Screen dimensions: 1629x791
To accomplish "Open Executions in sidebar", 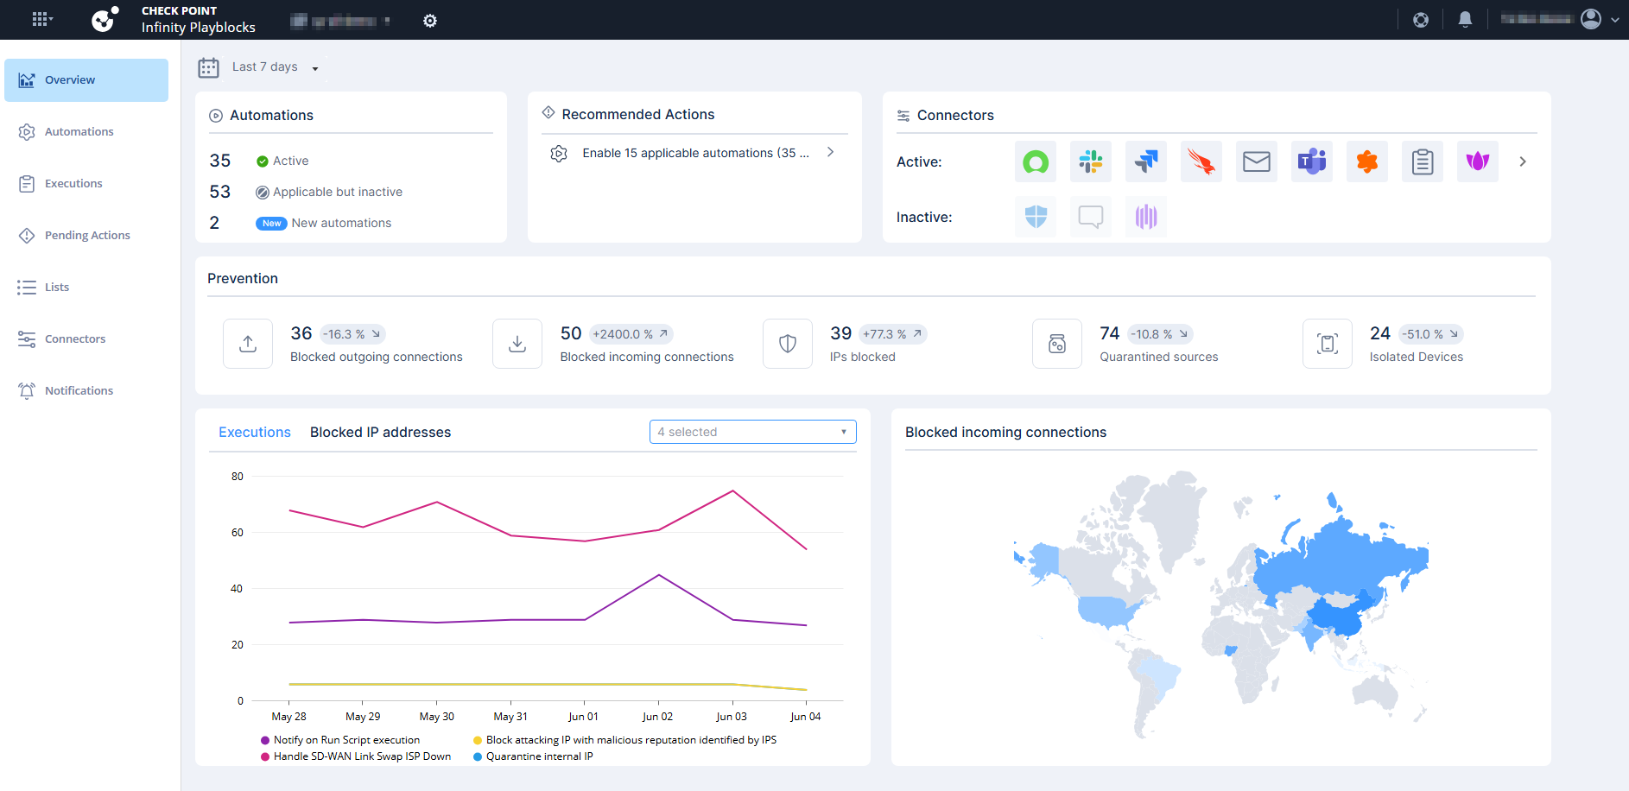I will click(x=86, y=184).
